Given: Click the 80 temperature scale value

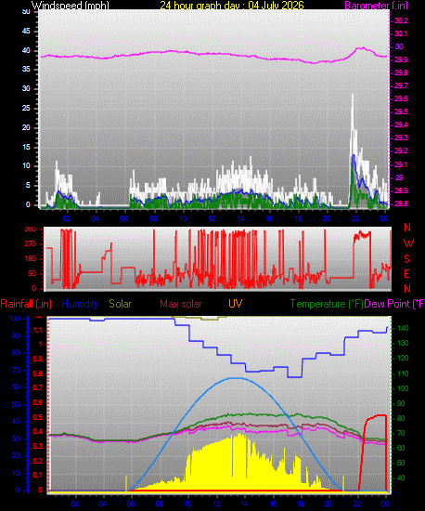Looking at the screenshot, I should click(401, 418).
